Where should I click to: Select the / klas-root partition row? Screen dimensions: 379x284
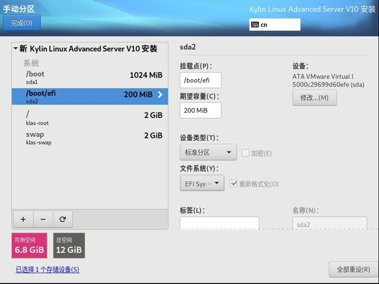pos(90,118)
